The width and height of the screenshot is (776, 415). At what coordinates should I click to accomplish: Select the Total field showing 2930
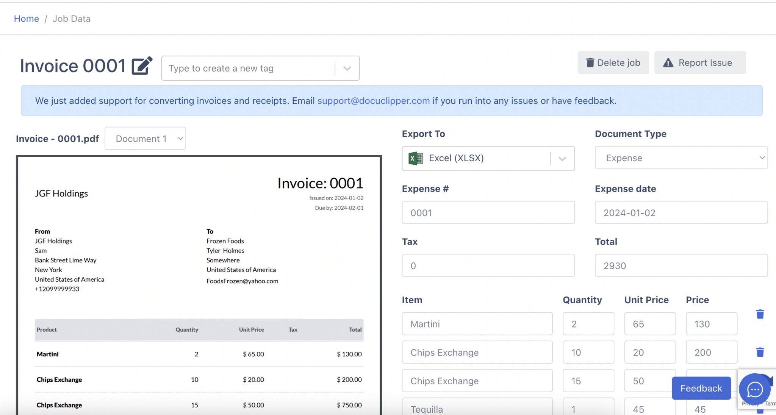[681, 265]
